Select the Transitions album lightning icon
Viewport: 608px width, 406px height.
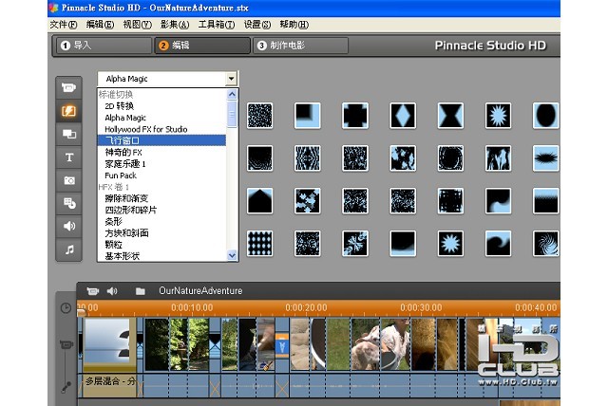[x=68, y=112]
